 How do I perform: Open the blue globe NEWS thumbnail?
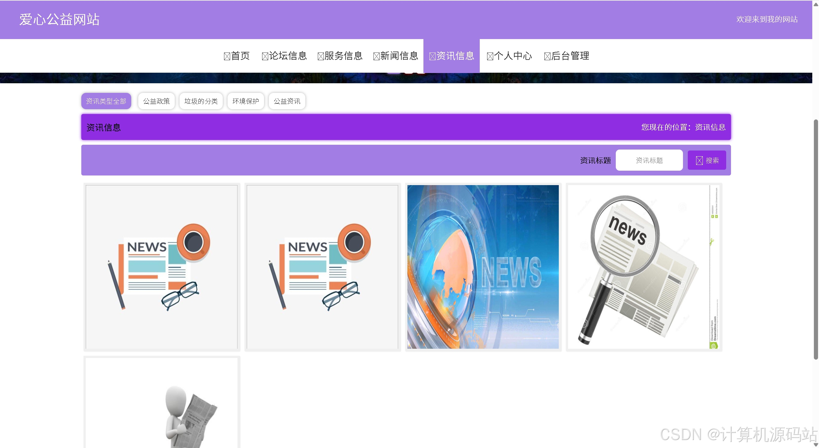(x=483, y=267)
